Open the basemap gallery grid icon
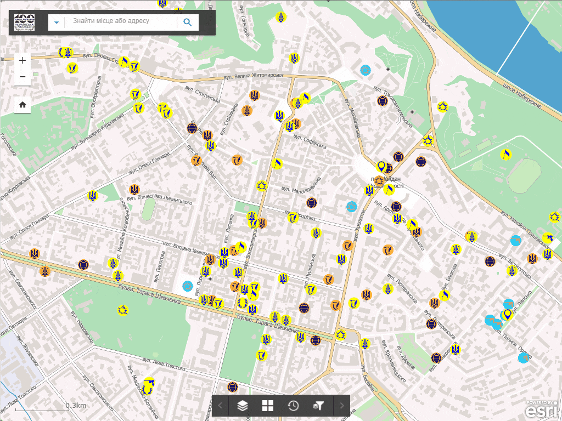The width and height of the screenshot is (562, 421). click(268, 406)
